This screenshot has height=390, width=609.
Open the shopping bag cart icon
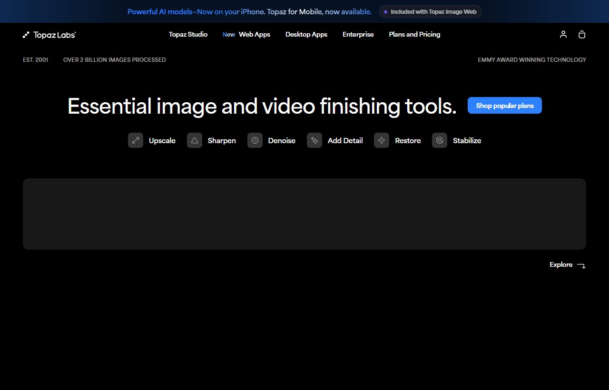[x=581, y=34]
